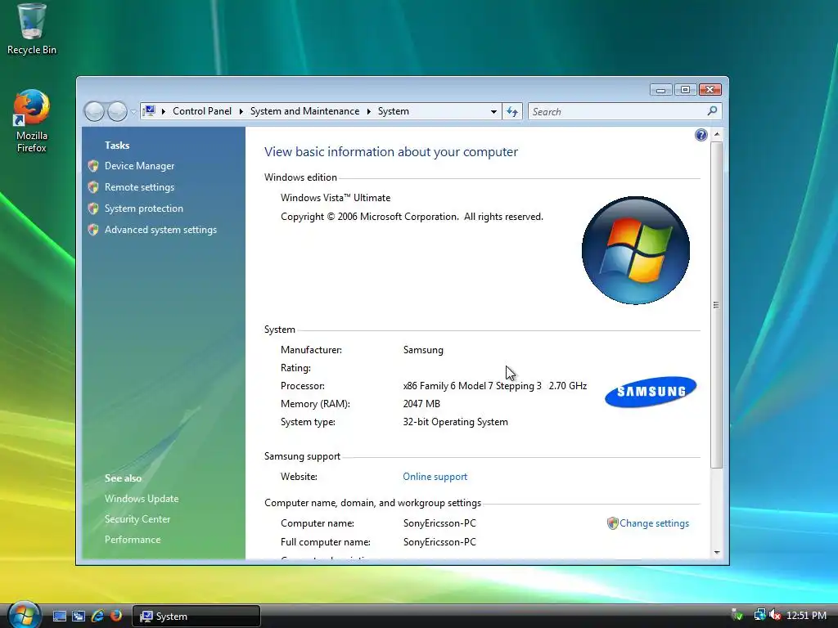Click the Samsung manufacturer value
838x628 pixels.
423,350
